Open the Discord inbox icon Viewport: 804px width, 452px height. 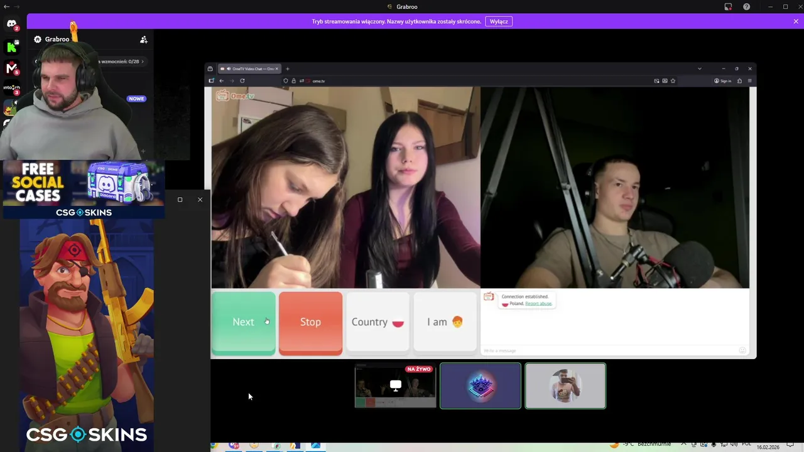click(x=728, y=7)
